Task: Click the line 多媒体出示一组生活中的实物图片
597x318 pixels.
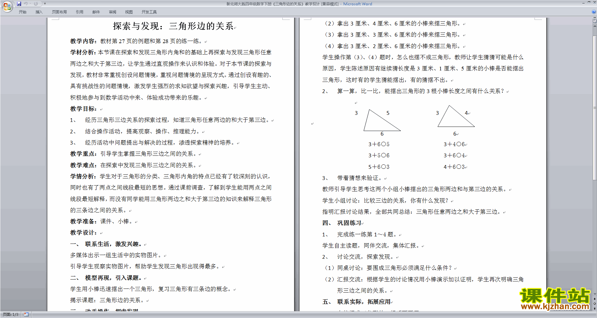Action: pos(116,255)
